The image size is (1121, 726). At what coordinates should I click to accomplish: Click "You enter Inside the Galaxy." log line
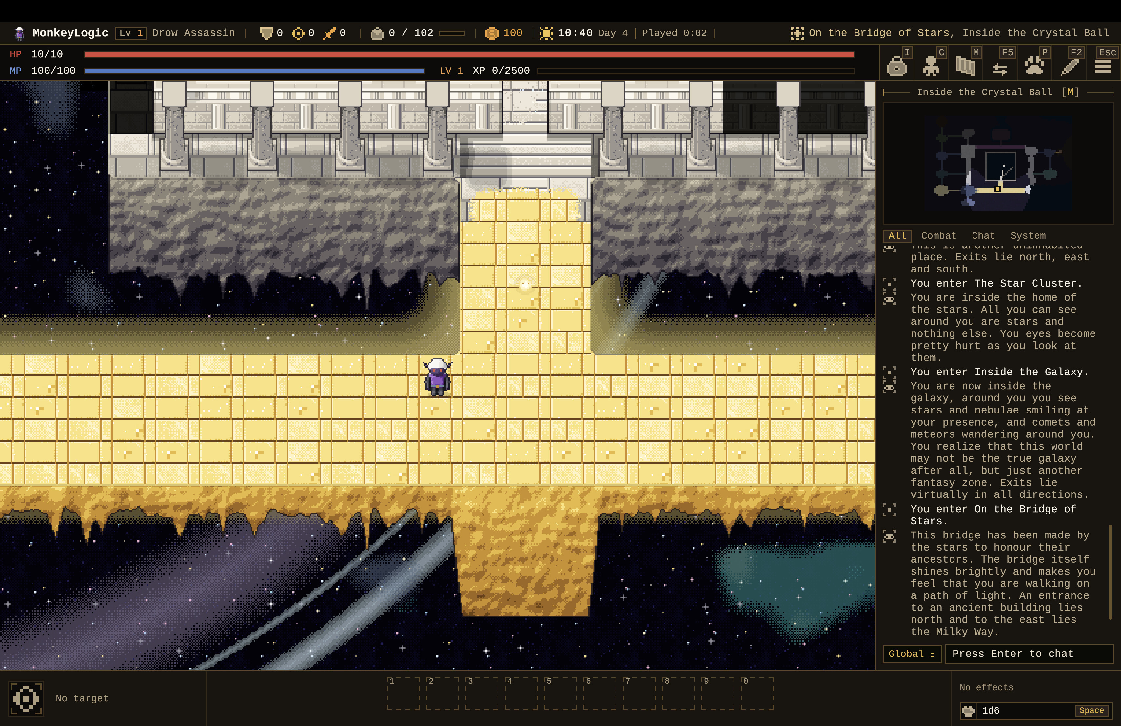pos(999,372)
